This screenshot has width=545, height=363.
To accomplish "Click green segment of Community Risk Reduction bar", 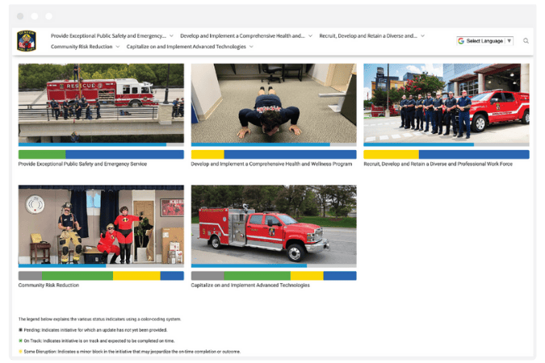I will pyautogui.click(x=78, y=276).
